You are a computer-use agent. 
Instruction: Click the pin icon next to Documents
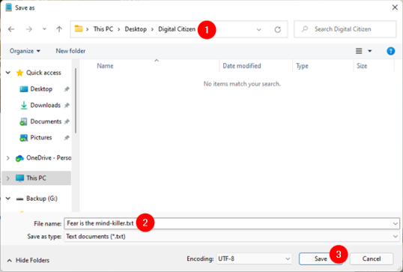click(x=67, y=121)
